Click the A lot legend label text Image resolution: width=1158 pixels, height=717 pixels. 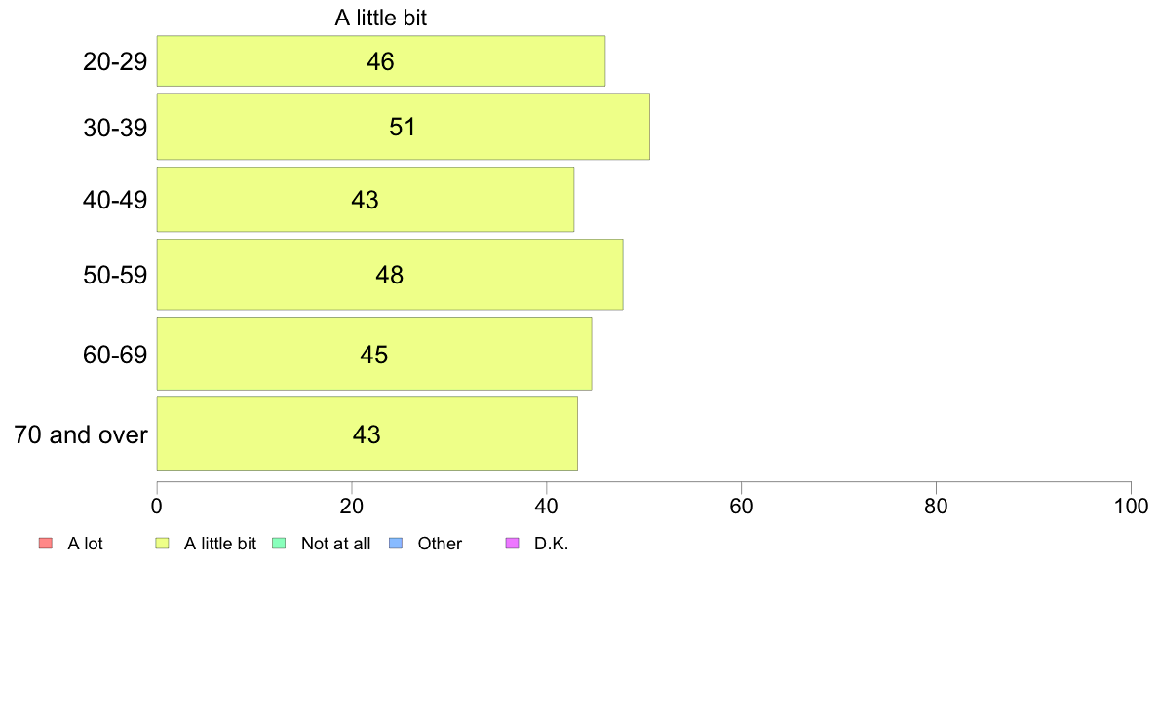tap(85, 544)
